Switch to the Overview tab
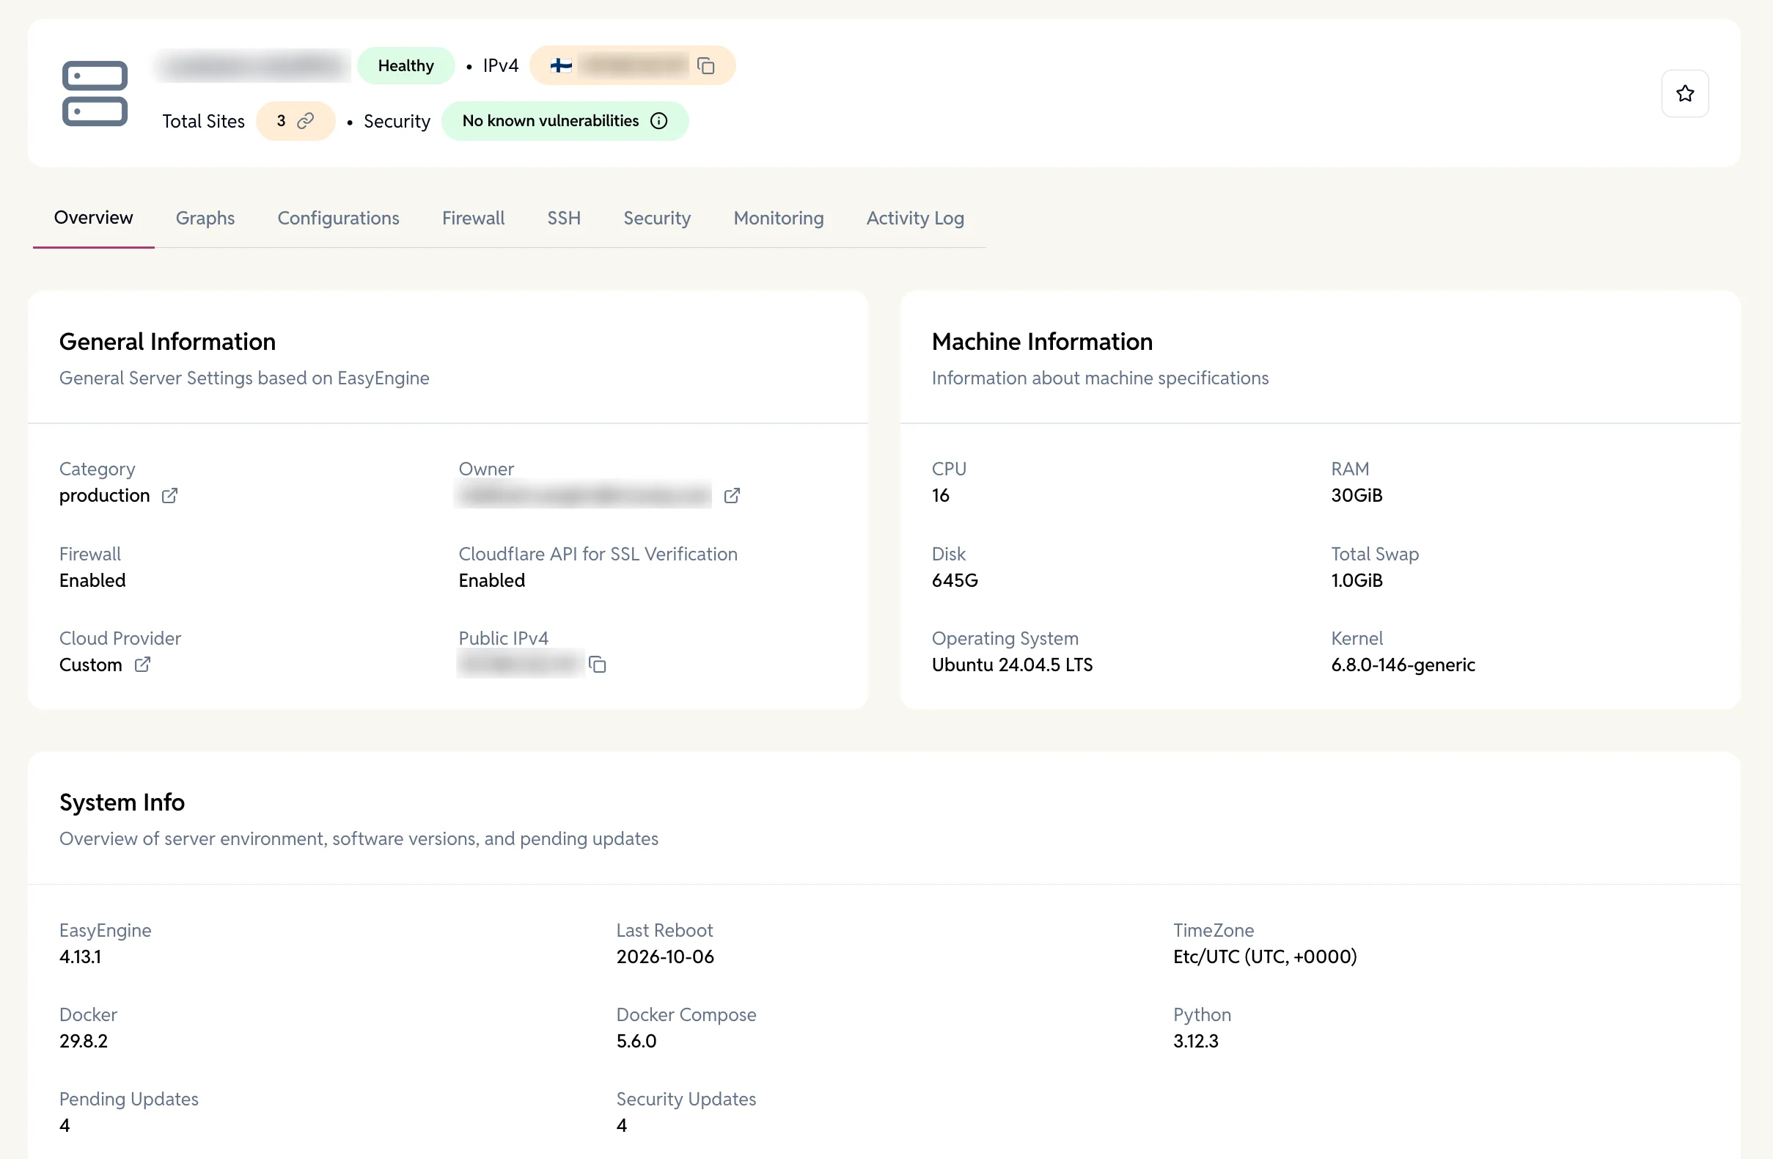The height and width of the screenshot is (1159, 1773). 93,218
